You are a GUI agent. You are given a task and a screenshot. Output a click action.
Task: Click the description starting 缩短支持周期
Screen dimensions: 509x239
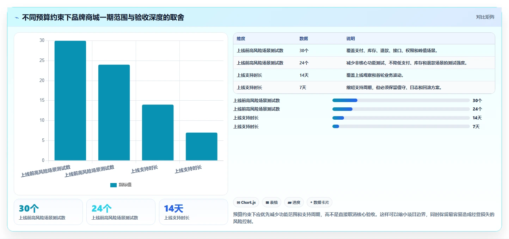pyautogui.click(x=394, y=88)
